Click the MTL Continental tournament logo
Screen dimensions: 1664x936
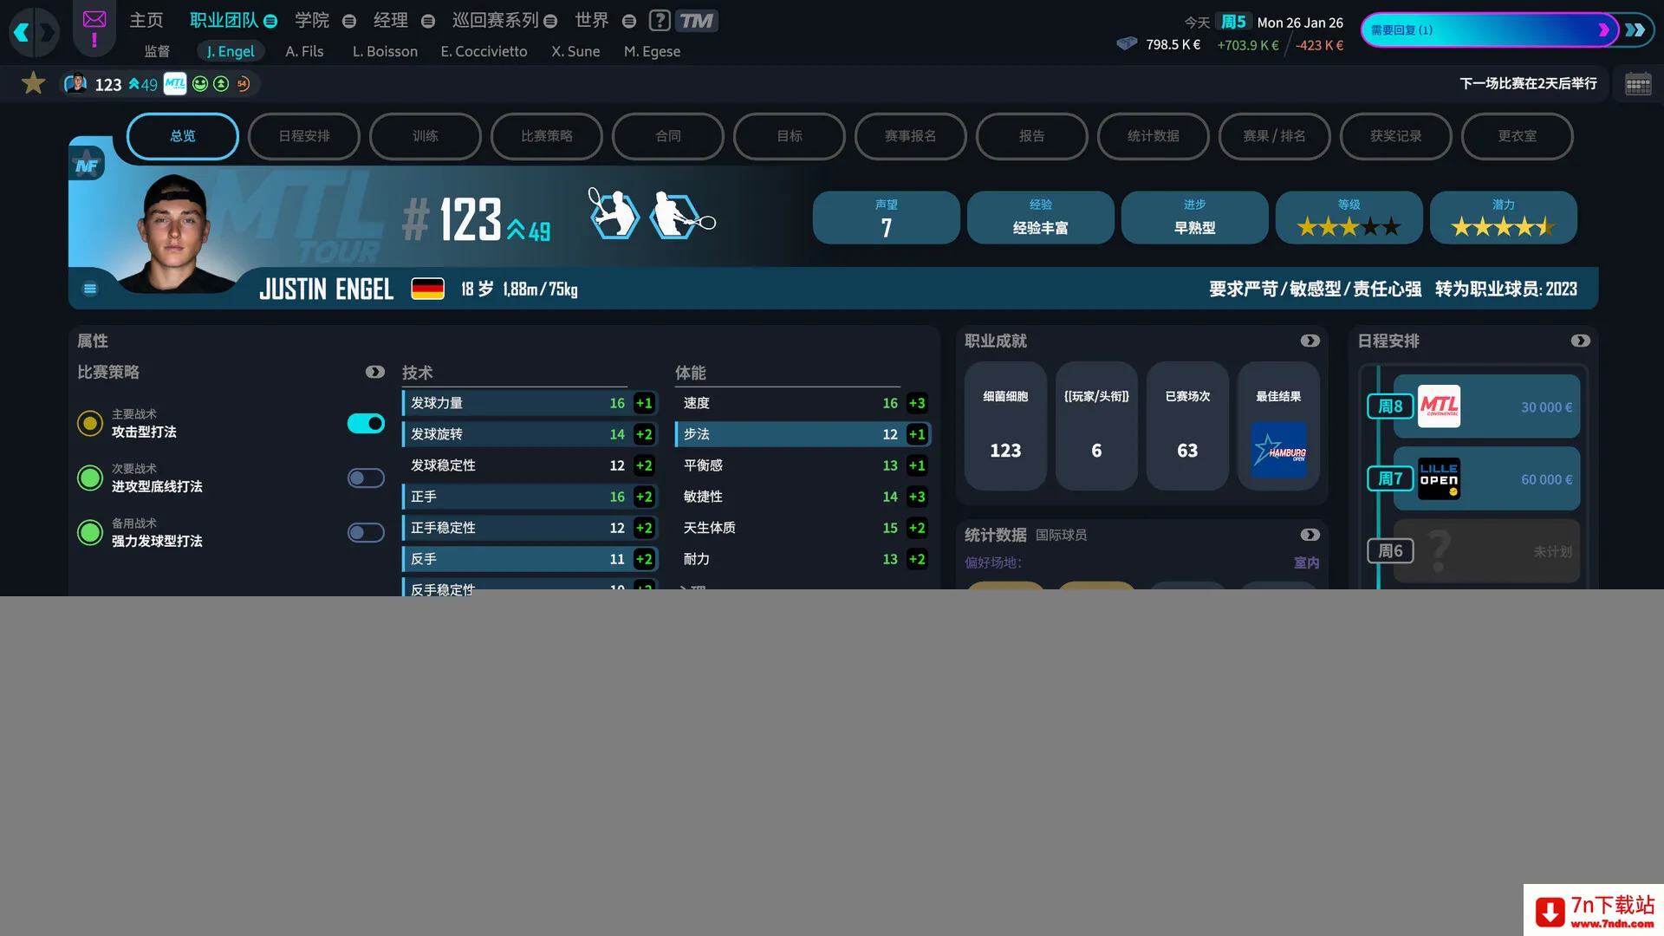(x=1439, y=406)
